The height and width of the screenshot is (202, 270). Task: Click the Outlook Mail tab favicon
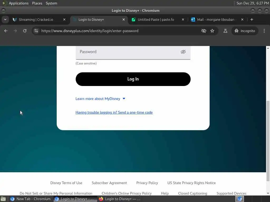tap(193, 19)
